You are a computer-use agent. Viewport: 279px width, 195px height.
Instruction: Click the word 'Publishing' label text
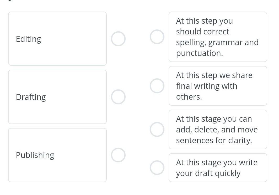click(x=35, y=155)
